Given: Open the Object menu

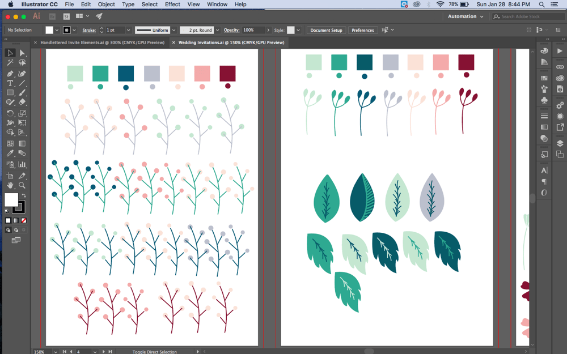Looking at the screenshot, I should pos(107,5).
